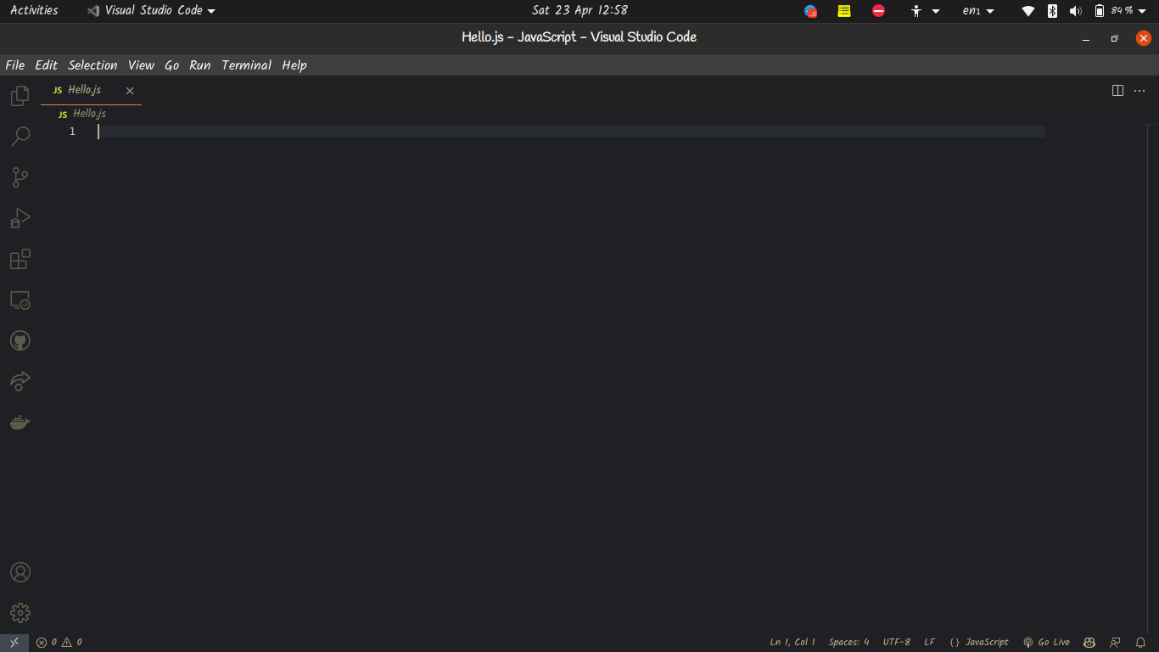Open the Docker extension view
The image size is (1159, 652).
point(20,422)
